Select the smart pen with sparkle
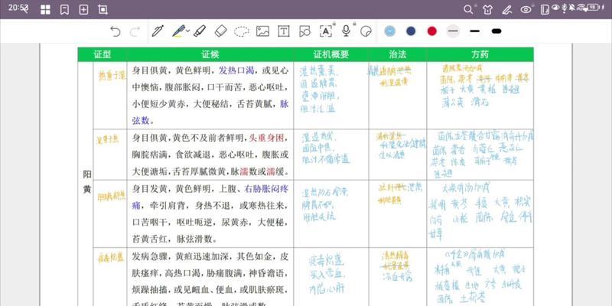Viewport: 612px width, 306px height. [158, 31]
